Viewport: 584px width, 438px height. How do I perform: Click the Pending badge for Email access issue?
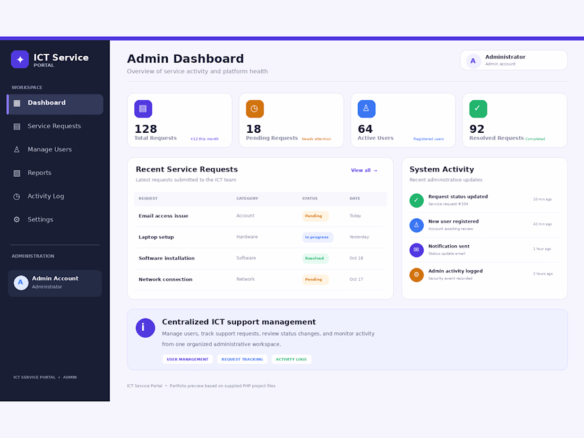[x=315, y=216]
